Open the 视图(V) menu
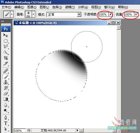Image resolution: width=140 pixels, height=133 pixels. pos(96,7)
